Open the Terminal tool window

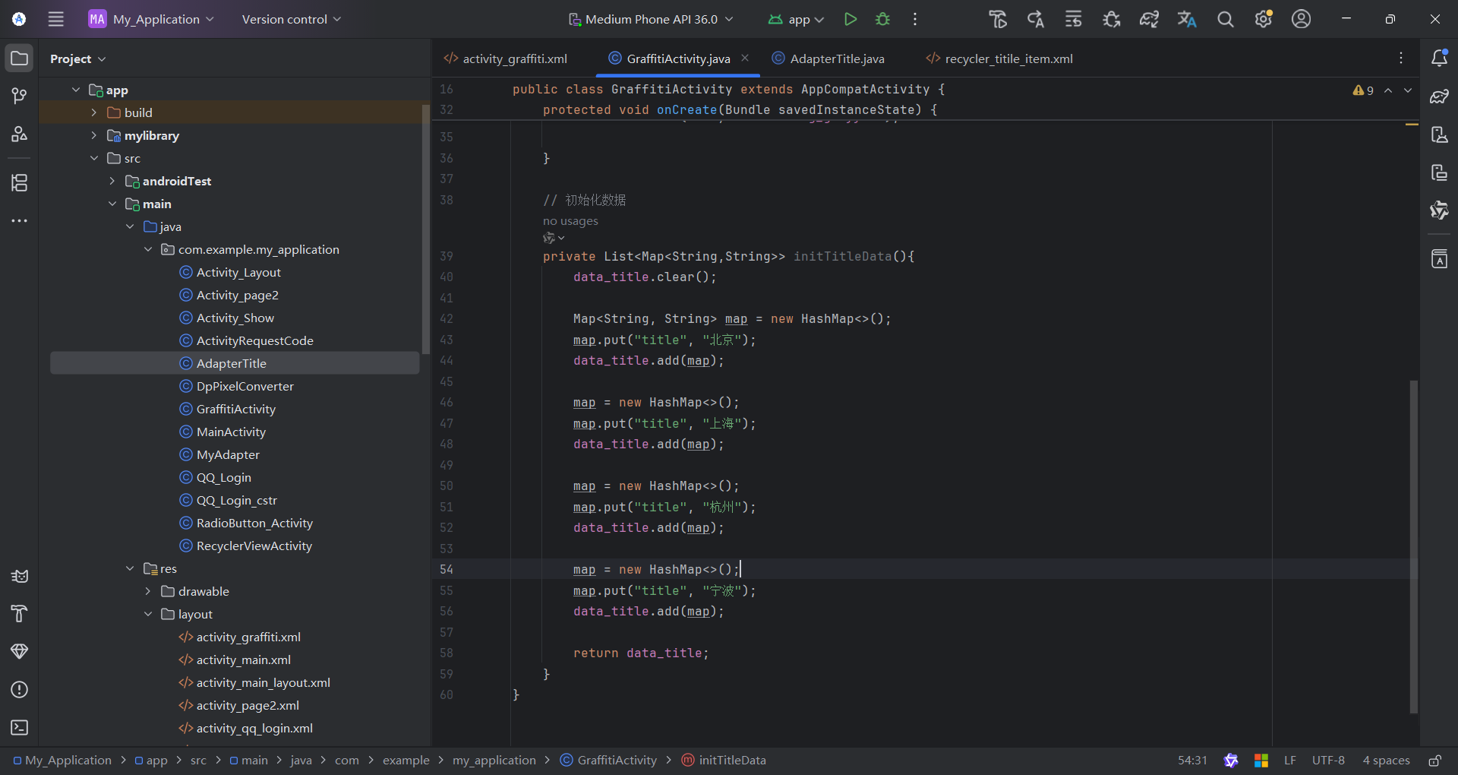[20, 727]
